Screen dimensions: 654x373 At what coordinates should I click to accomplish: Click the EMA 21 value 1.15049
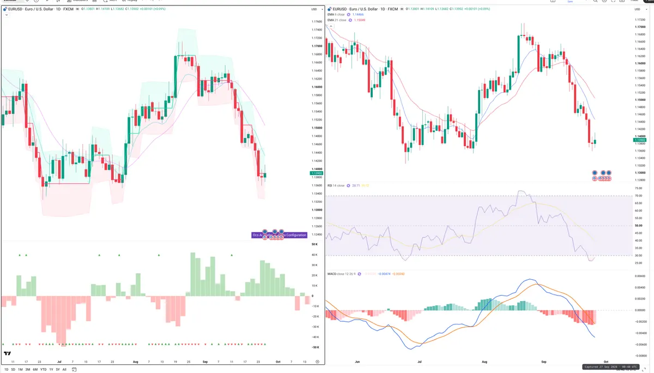pos(360,20)
